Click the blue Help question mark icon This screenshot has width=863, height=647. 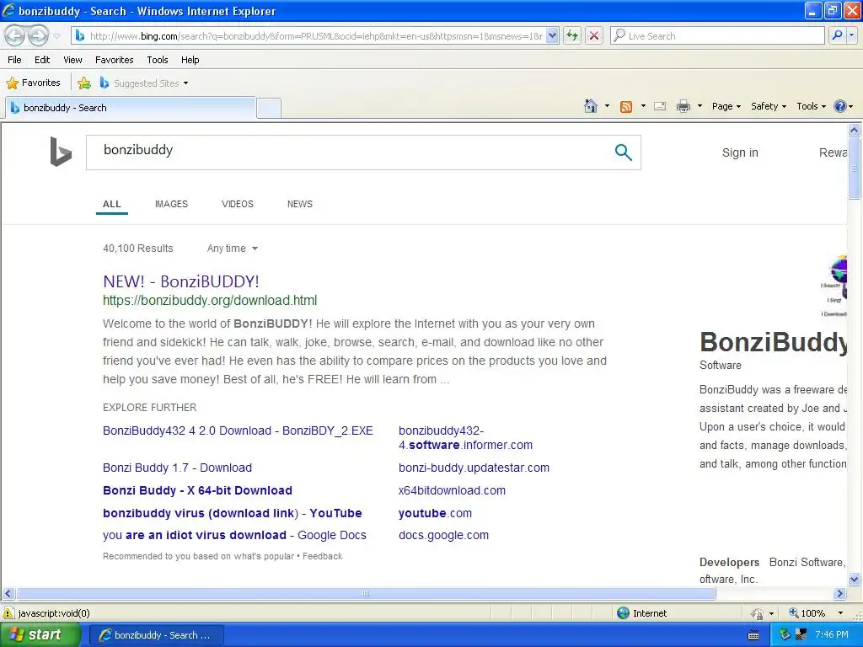click(840, 106)
